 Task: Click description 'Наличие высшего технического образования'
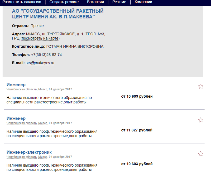(x=49, y=100)
